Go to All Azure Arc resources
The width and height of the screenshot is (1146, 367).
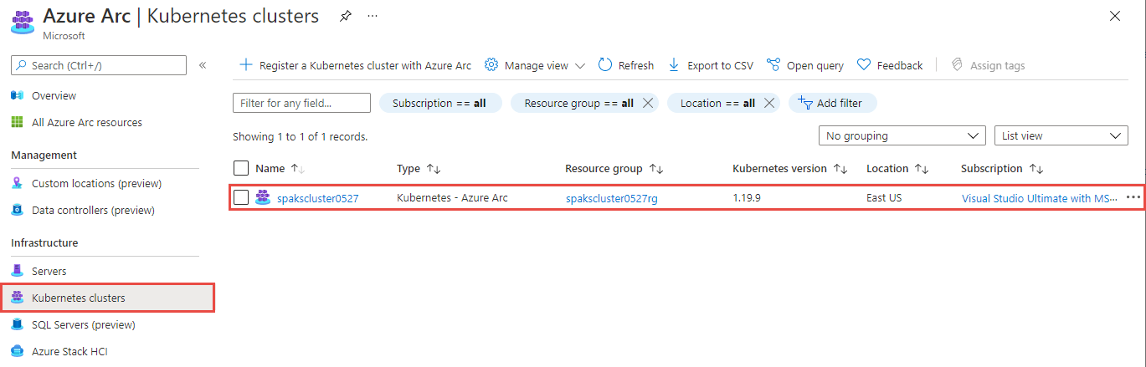[x=87, y=122]
